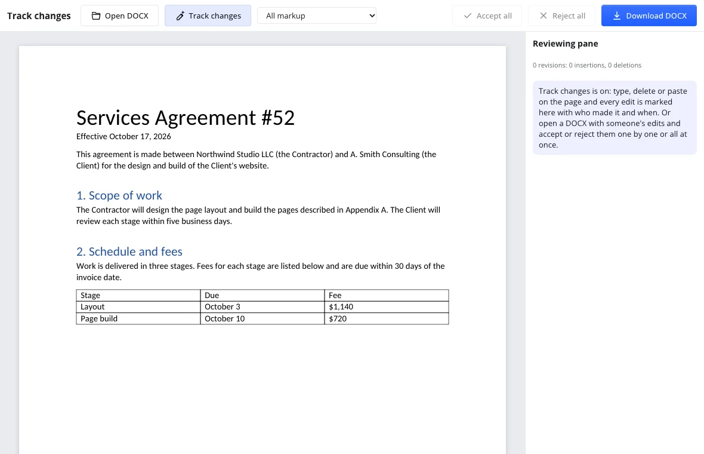This screenshot has height=454, width=704.
Task: Toggle the Track changes button
Action: [208, 16]
